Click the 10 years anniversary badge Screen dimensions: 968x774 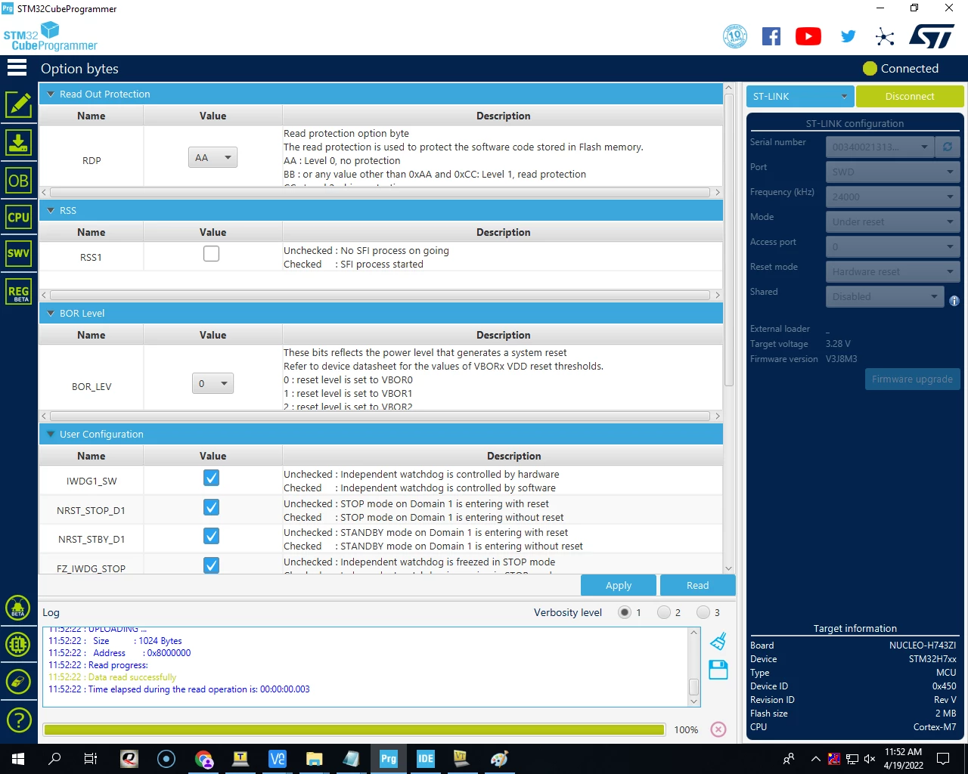735,36
